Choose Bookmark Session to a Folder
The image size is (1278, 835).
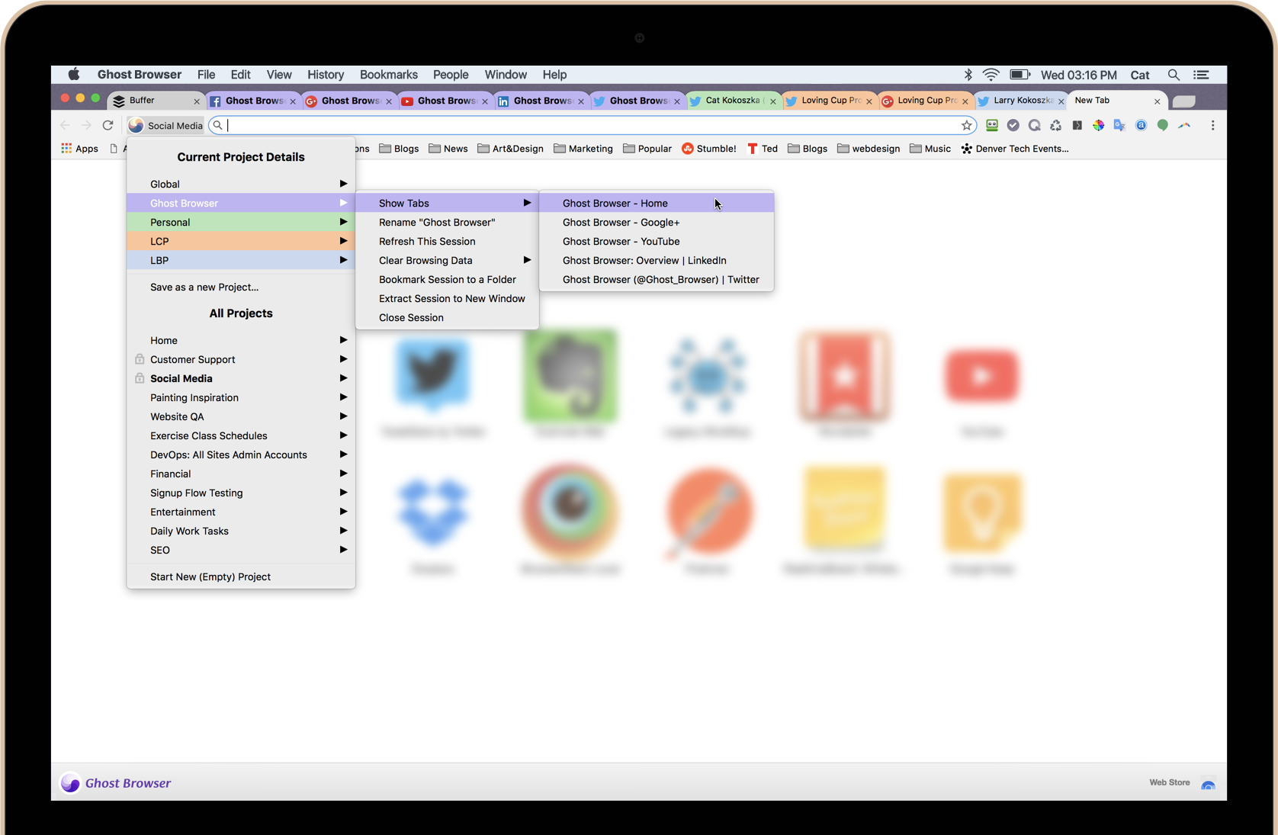point(447,279)
